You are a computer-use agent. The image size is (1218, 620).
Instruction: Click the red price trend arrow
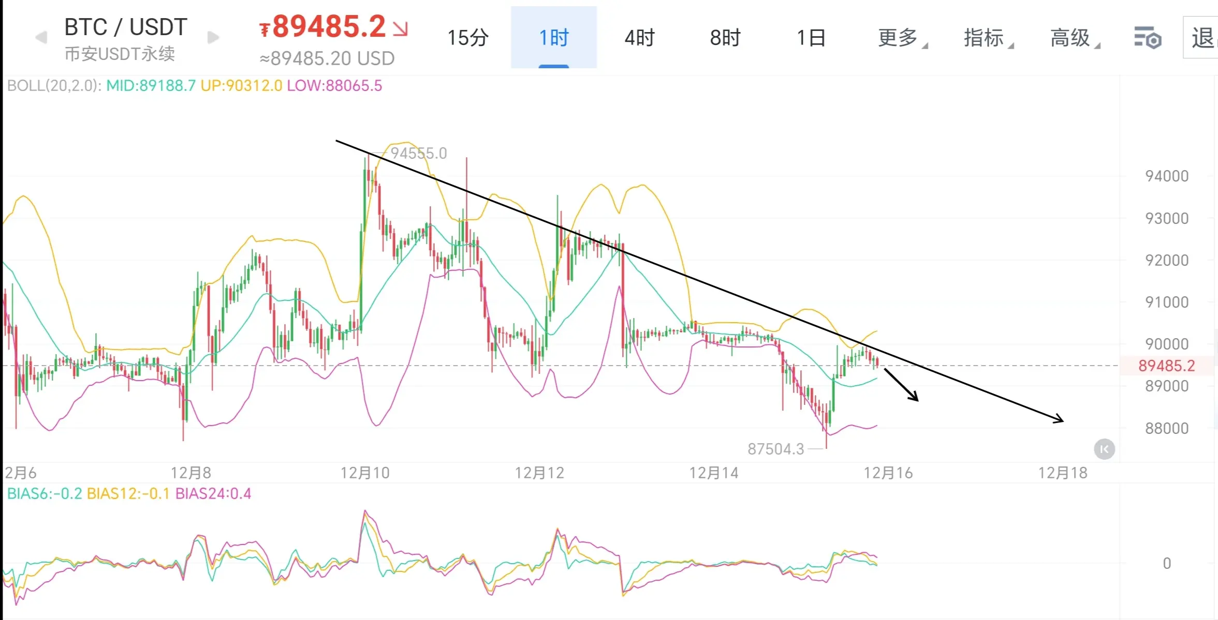click(400, 28)
